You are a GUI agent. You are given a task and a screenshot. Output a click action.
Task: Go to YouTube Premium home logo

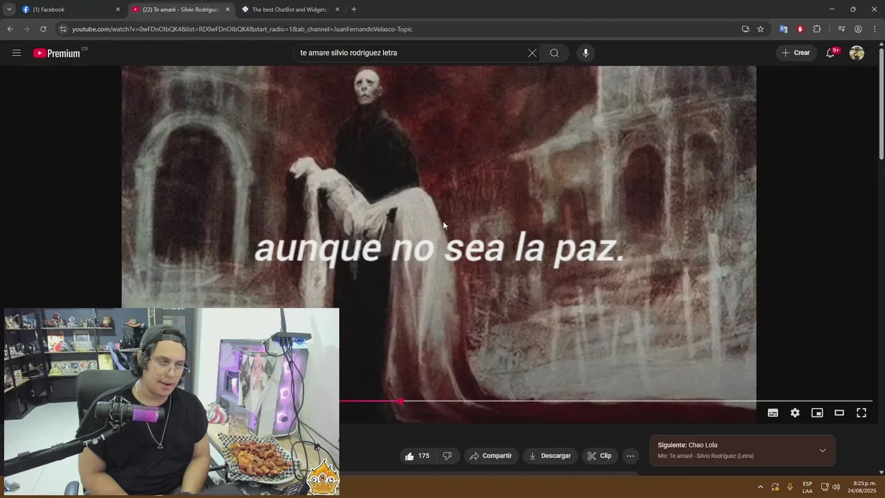pos(57,53)
